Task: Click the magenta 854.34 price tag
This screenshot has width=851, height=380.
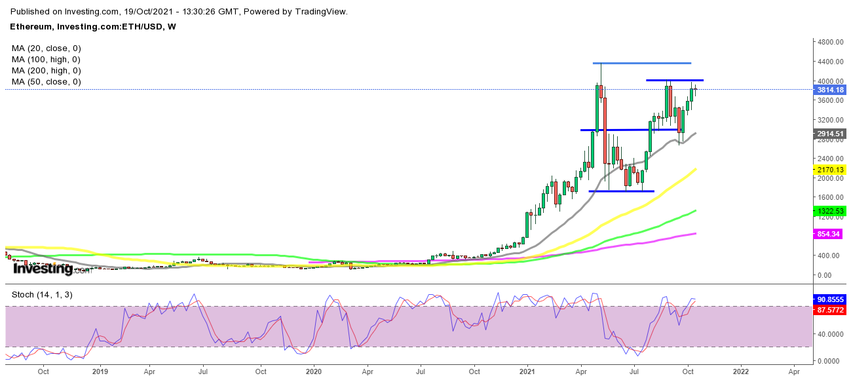Action: tap(828, 233)
